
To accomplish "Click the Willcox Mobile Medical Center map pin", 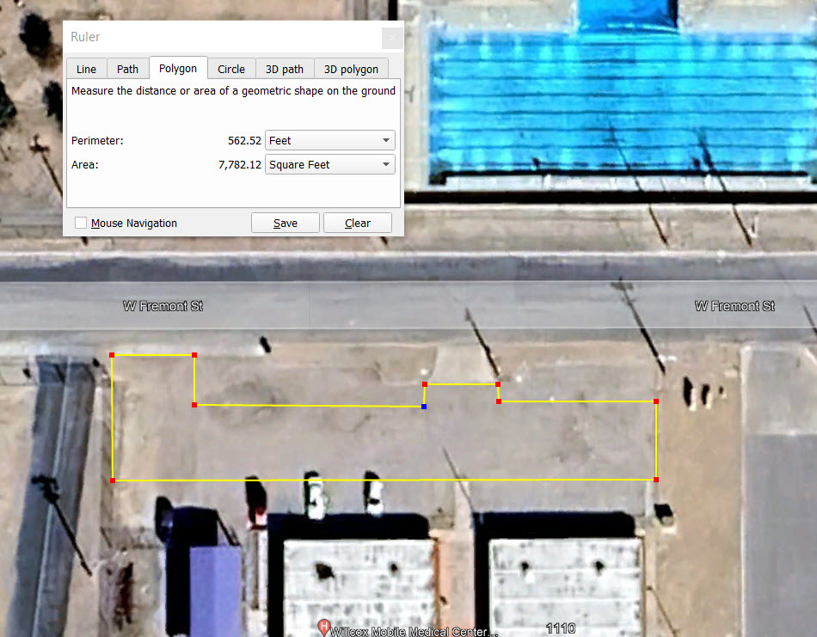I will tap(324, 628).
